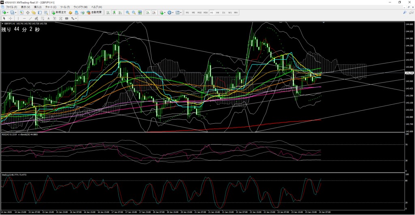Open MetaEditor from the toolbar
Viewport: 415px width, 215px height.
pos(71,13)
